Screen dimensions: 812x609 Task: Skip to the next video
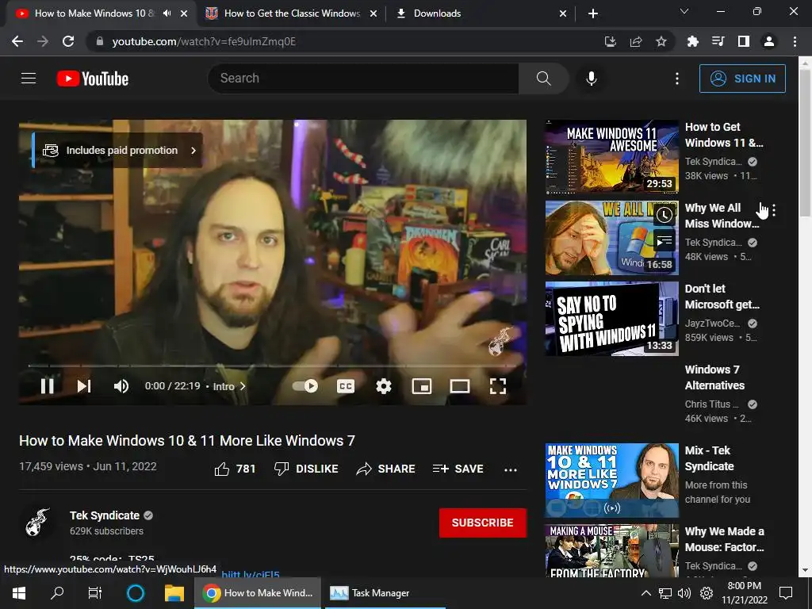click(84, 386)
